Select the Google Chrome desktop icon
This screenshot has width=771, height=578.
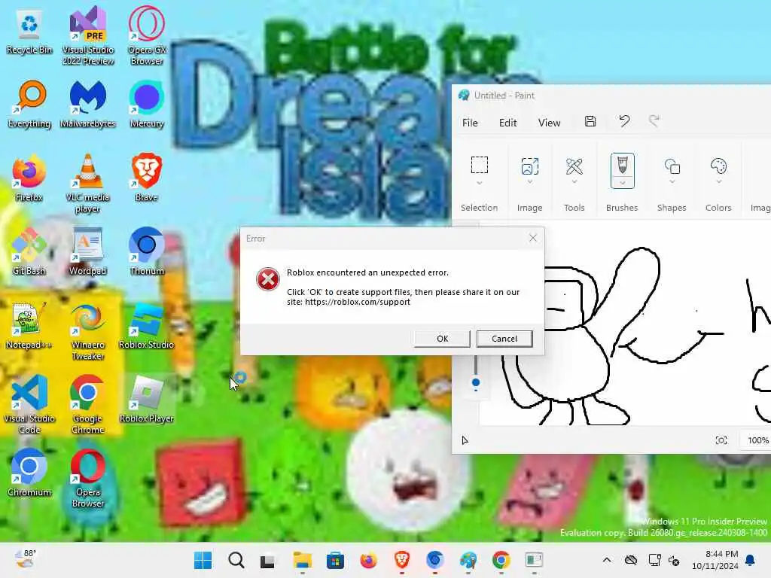pyautogui.click(x=88, y=404)
